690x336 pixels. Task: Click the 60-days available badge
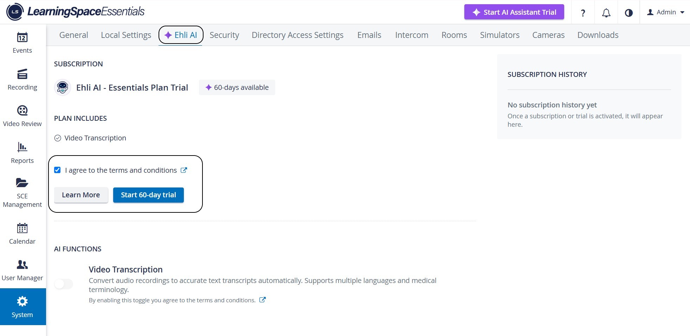(237, 87)
